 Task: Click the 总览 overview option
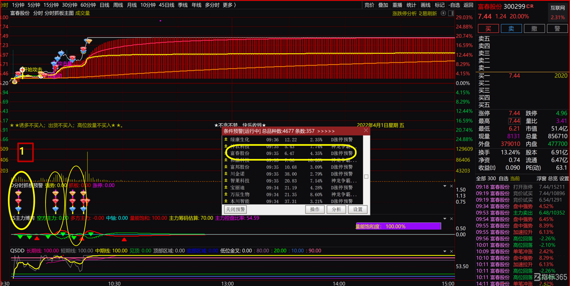click(553, 179)
